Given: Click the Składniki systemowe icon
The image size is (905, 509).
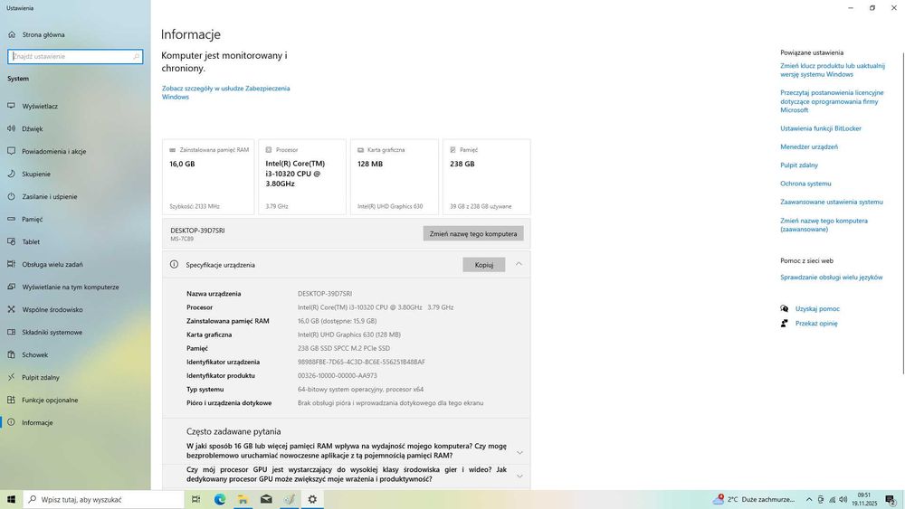Looking at the screenshot, I should pyautogui.click(x=11, y=332).
